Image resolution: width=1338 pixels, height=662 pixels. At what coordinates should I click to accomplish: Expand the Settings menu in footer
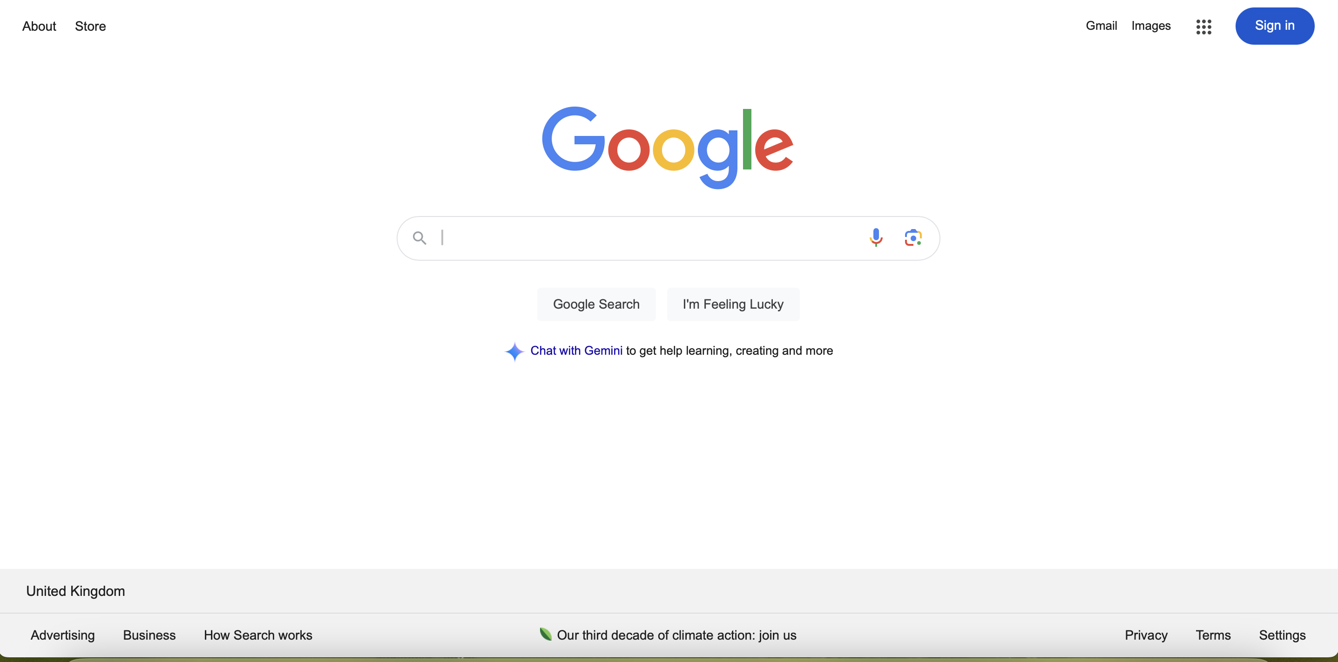pos(1282,635)
